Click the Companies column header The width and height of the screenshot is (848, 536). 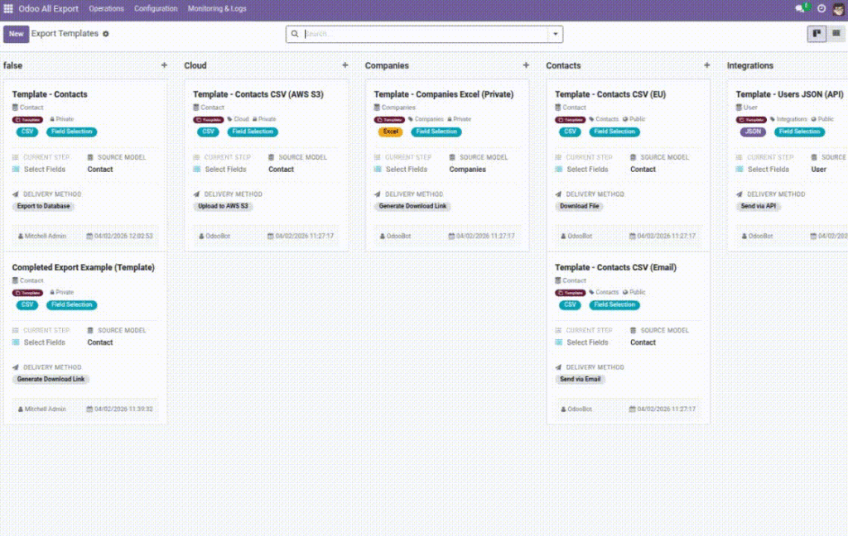[387, 65]
